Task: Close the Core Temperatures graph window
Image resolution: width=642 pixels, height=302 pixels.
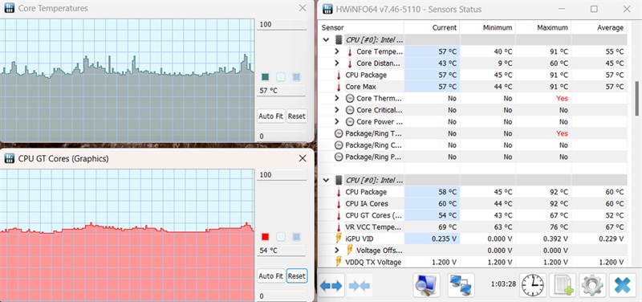Action: coord(303,8)
